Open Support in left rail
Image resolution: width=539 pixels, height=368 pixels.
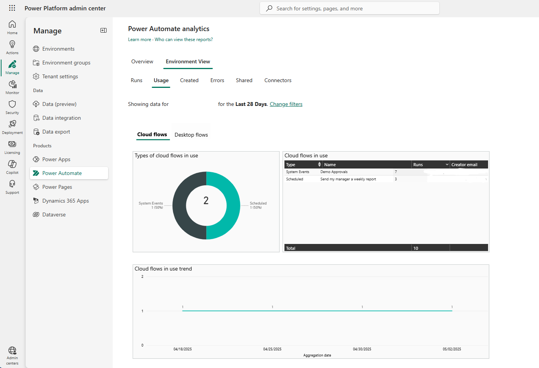12,187
